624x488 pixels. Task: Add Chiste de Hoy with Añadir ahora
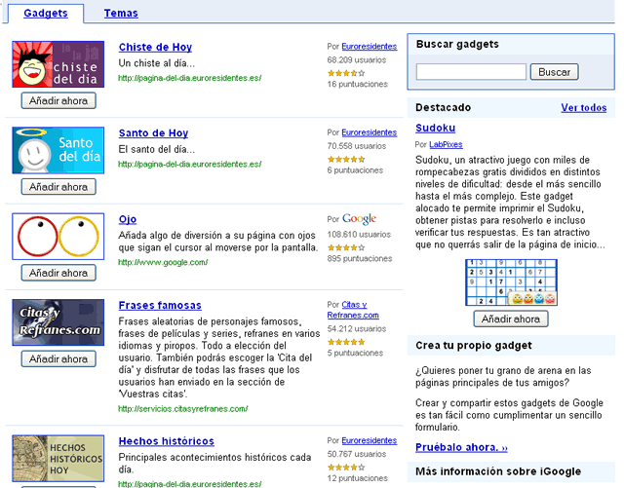(x=58, y=100)
